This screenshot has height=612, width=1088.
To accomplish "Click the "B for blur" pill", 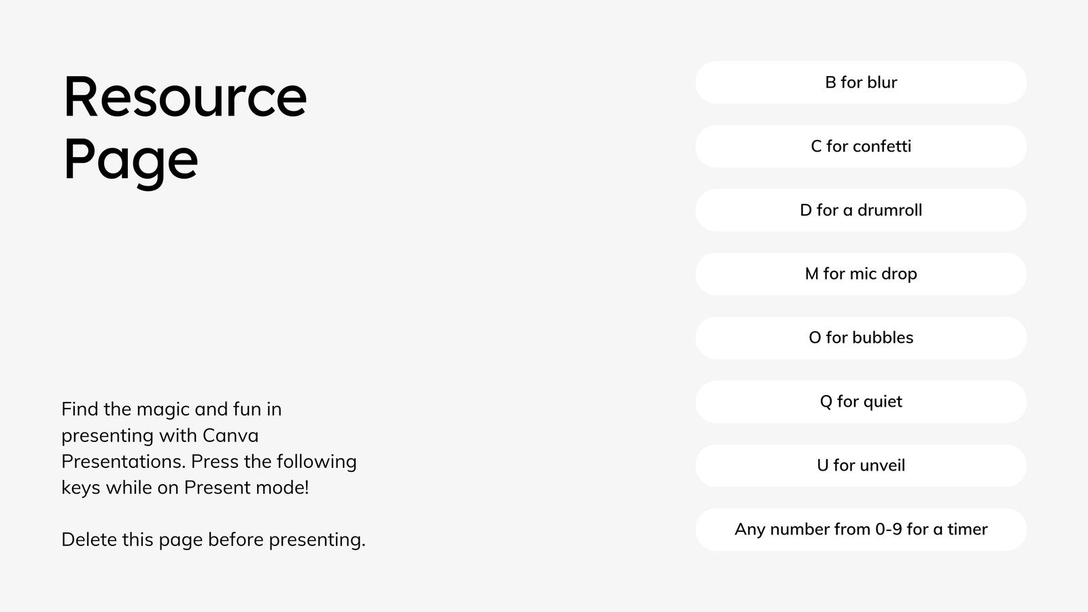I will (x=861, y=82).
